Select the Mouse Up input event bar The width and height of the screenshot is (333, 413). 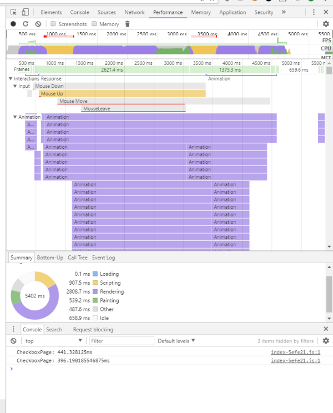coord(123,93)
